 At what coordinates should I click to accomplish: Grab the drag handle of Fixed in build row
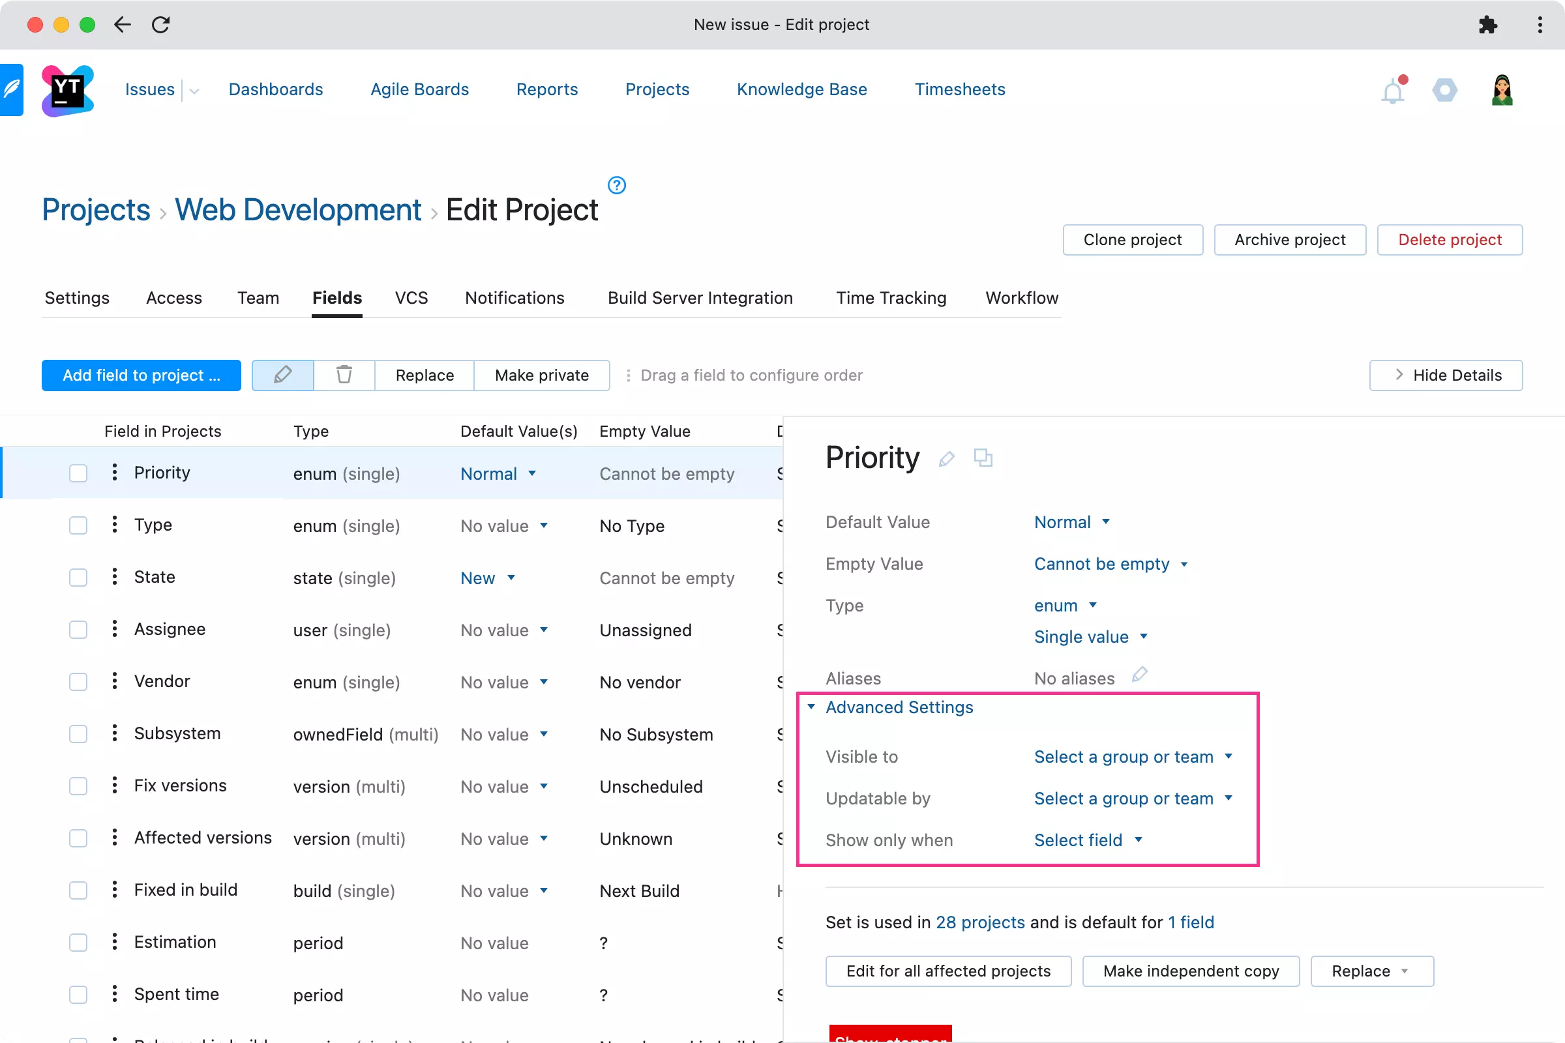pyautogui.click(x=115, y=890)
